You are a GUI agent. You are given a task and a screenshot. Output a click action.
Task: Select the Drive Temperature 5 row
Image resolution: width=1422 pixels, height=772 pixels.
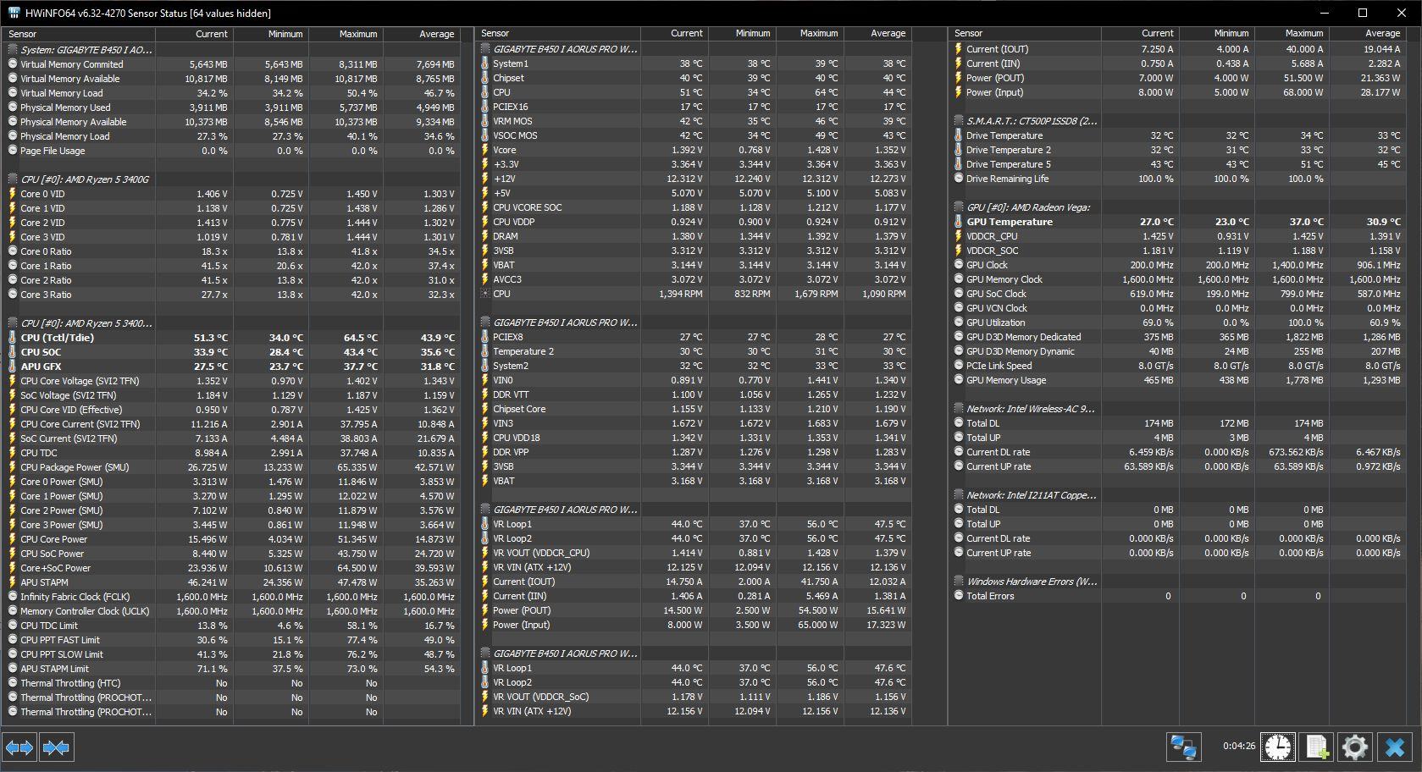click(1176, 164)
